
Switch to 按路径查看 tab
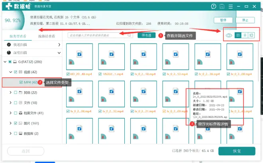coord(47,36)
